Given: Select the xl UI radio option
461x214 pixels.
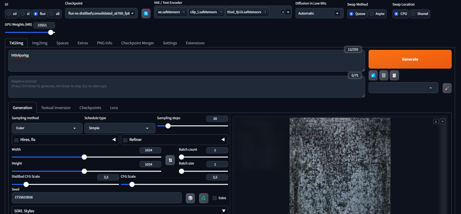Looking at the screenshot, I should click(23, 14).
